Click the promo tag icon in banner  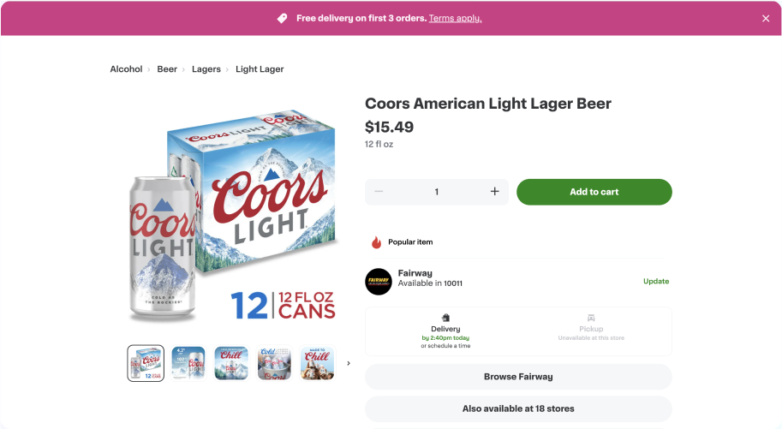282,18
